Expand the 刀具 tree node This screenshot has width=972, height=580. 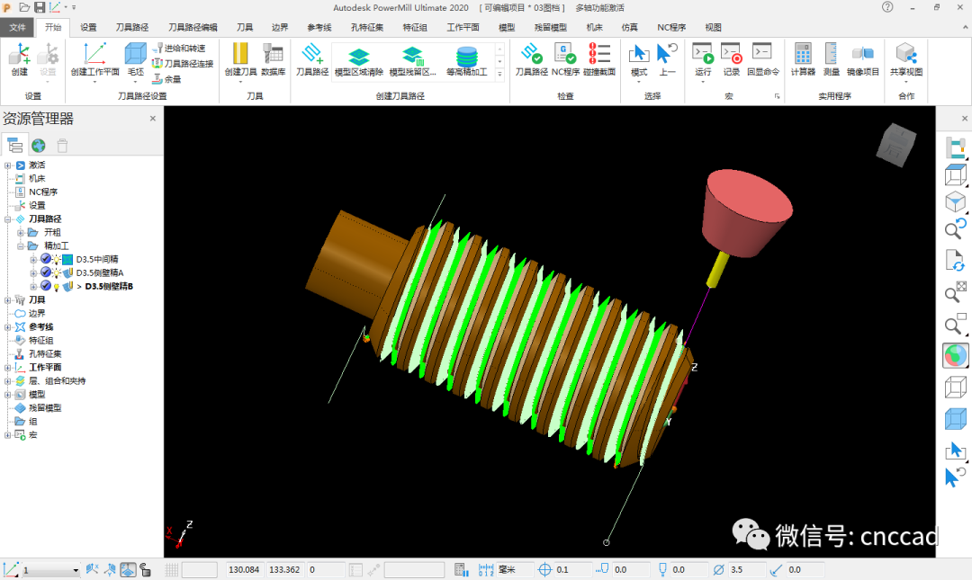pyautogui.click(x=8, y=300)
